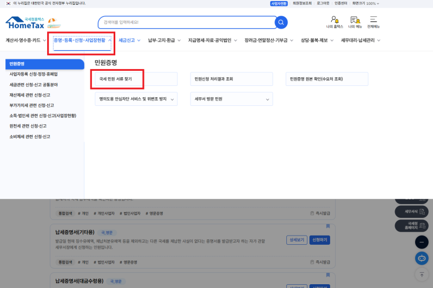Screen dimensions: 433x288
Task: Open 화면크기 100% dropdown
Action: point(366,3)
